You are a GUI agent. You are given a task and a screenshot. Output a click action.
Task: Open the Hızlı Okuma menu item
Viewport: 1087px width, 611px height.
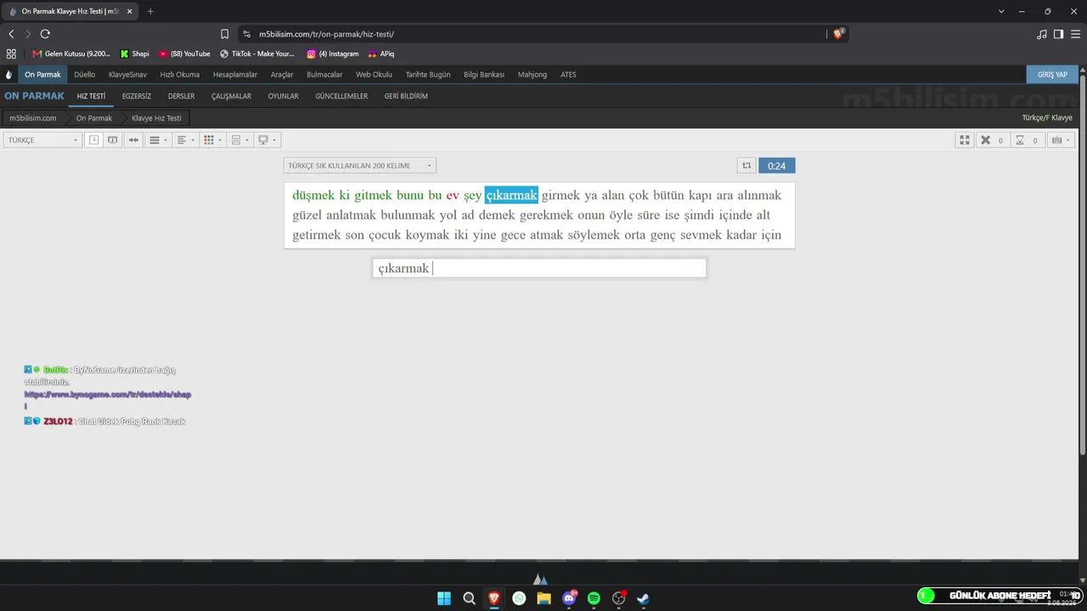click(180, 75)
